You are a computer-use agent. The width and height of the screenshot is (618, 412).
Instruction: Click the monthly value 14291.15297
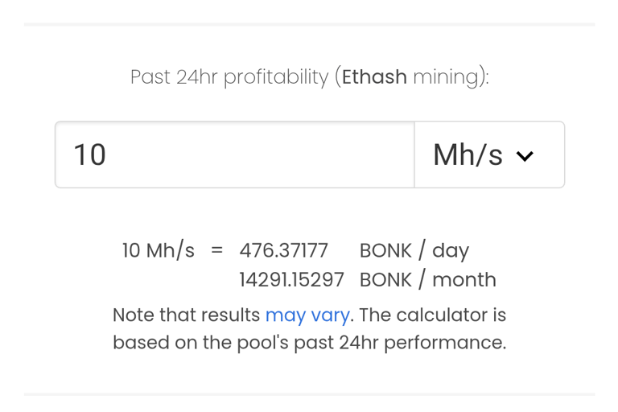[291, 279]
